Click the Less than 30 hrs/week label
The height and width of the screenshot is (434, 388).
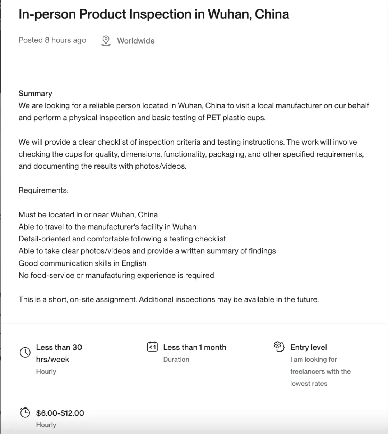click(x=59, y=353)
